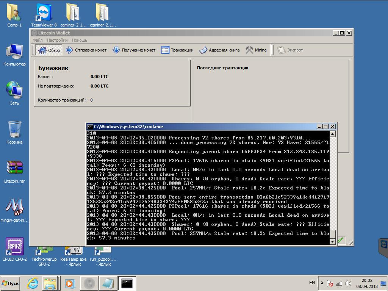
Task: Click the cmd window scrollbar thumb
Action: (x=333, y=234)
